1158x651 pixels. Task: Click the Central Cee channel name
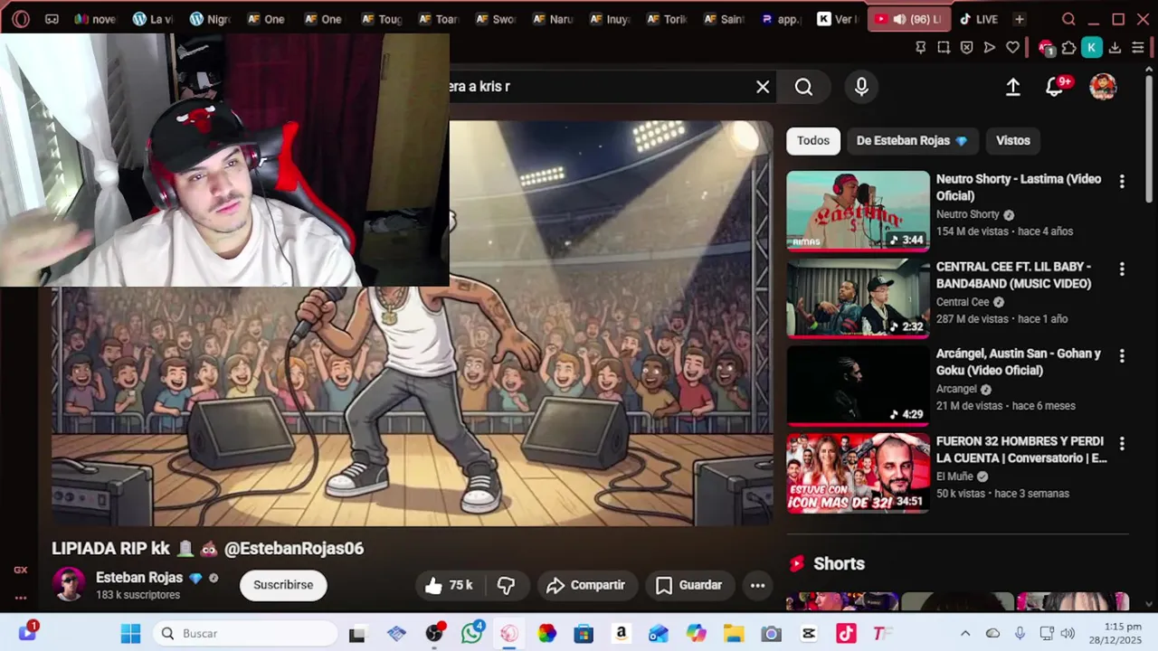[x=963, y=302]
